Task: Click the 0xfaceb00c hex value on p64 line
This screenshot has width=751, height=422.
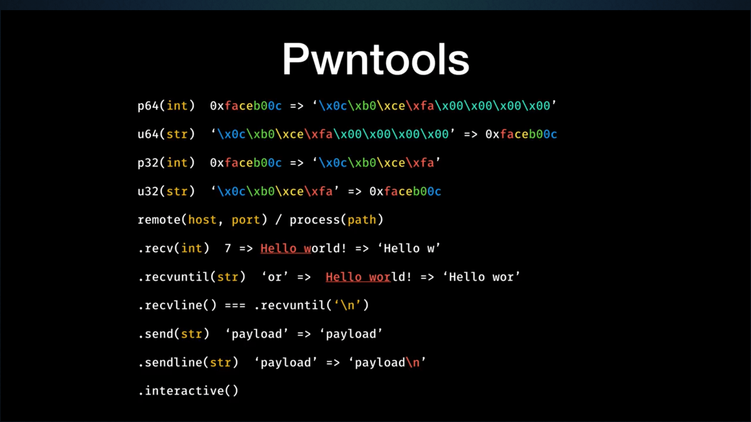Action: pos(246,105)
